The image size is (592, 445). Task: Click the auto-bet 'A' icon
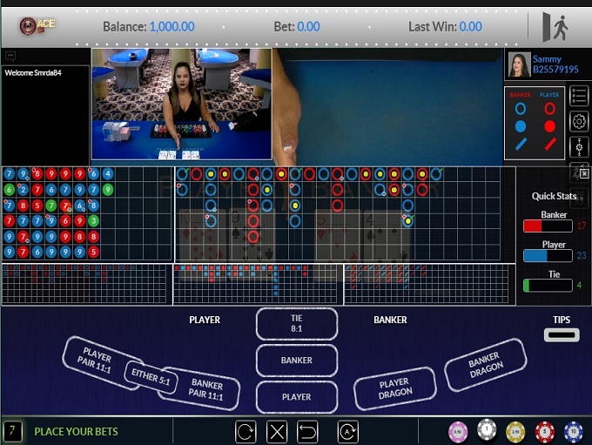(347, 431)
